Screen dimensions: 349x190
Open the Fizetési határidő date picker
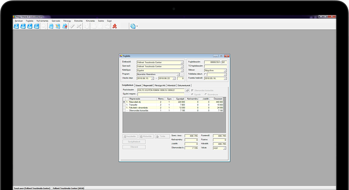tap(225, 78)
